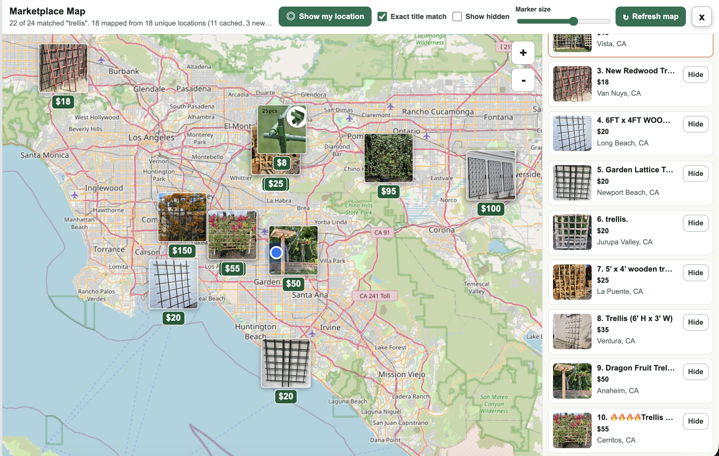Hide the Jurupa Valley trellis listing
The height and width of the screenshot is (456, 719).
pyautogui.click(x=695, y=223)
